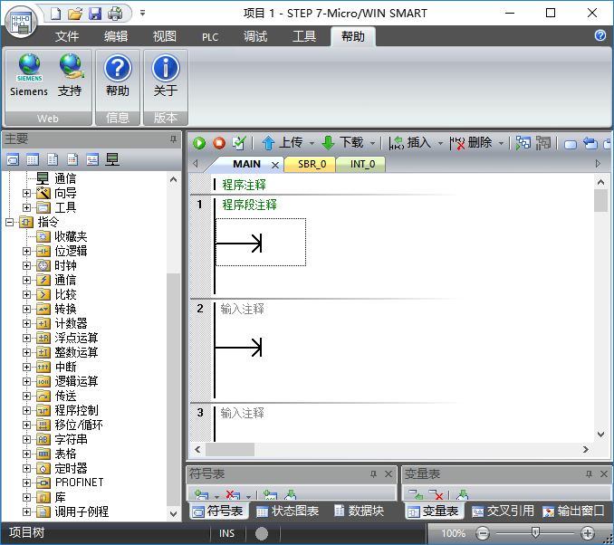Click the Compile checkmark icon
The image size is (614, 545).
pos(239,143)
